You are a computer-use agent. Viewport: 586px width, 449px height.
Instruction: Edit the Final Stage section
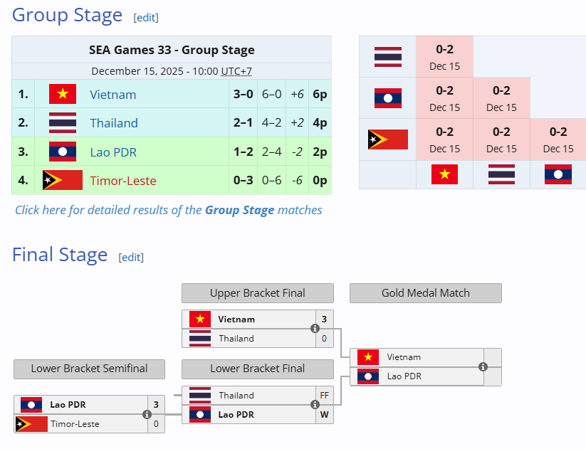click(131, 257)
